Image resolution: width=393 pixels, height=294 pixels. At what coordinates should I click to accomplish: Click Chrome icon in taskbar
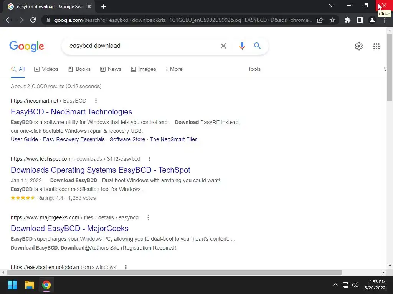[46, 285]
